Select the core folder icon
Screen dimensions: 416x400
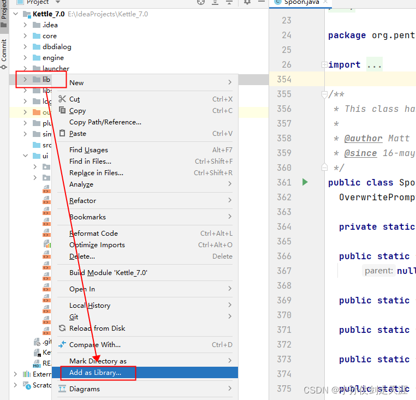pyautogui.click(x=37, y=36)
